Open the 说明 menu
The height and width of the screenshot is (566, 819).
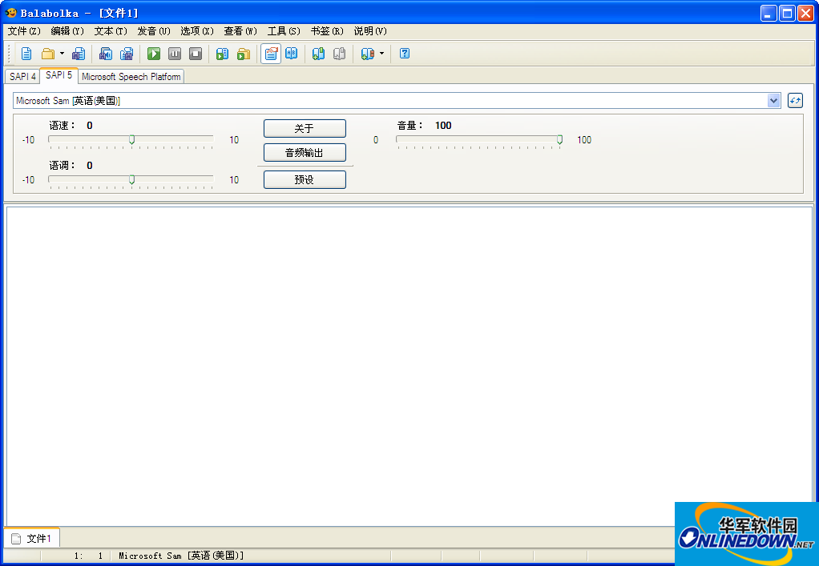[x=370, y=31]
